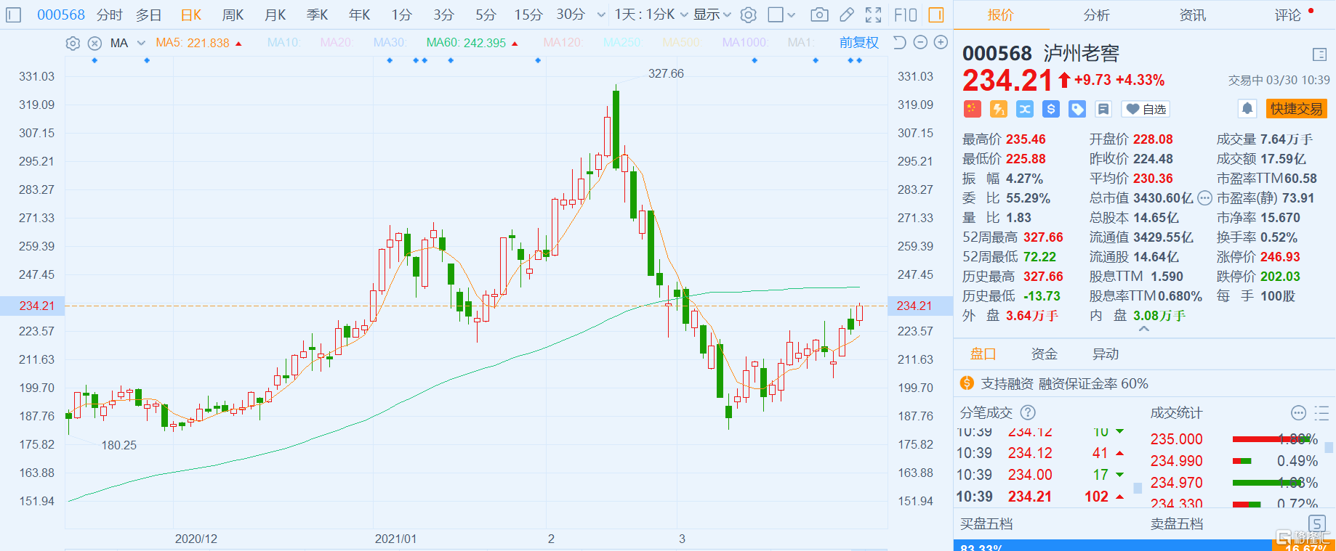Zoom in chart with plus icon
The width and height of the screenshot is (1336, 551).
[x=941, y=43]
